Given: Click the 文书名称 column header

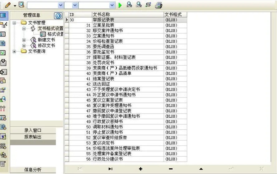Looking at the screenshot, I should 128,14.
